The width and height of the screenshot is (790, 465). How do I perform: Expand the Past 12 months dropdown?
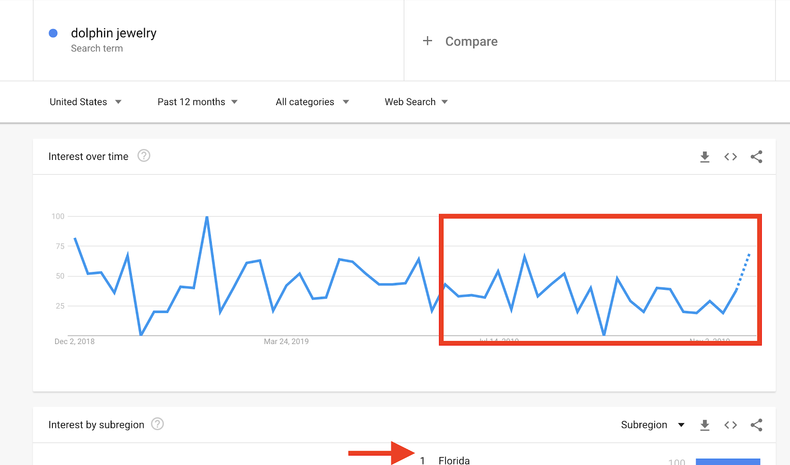pyautogui.click(x=197, y=102)
